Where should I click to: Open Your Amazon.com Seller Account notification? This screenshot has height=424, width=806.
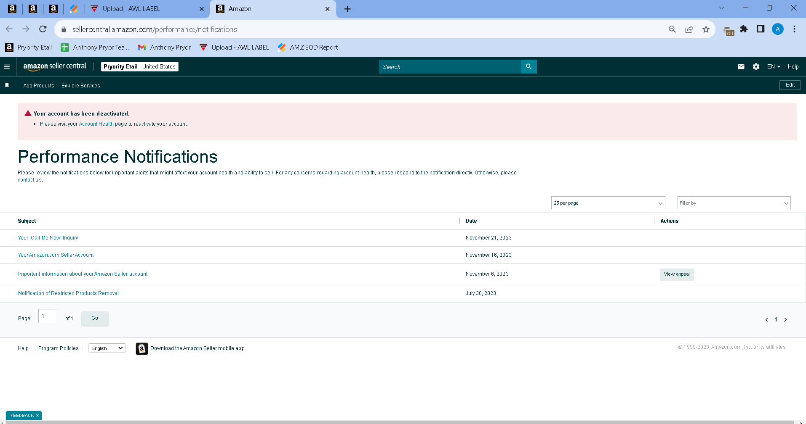coord(56,255)
